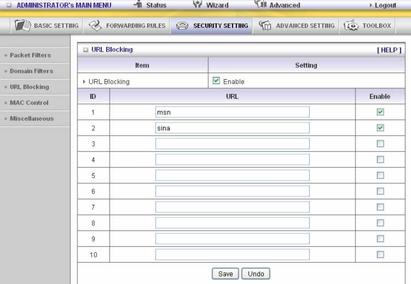
Task: Click the Advanced Setting icon
Action: [265, 26]
